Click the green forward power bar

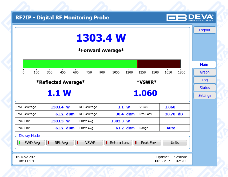coord(80,64)
